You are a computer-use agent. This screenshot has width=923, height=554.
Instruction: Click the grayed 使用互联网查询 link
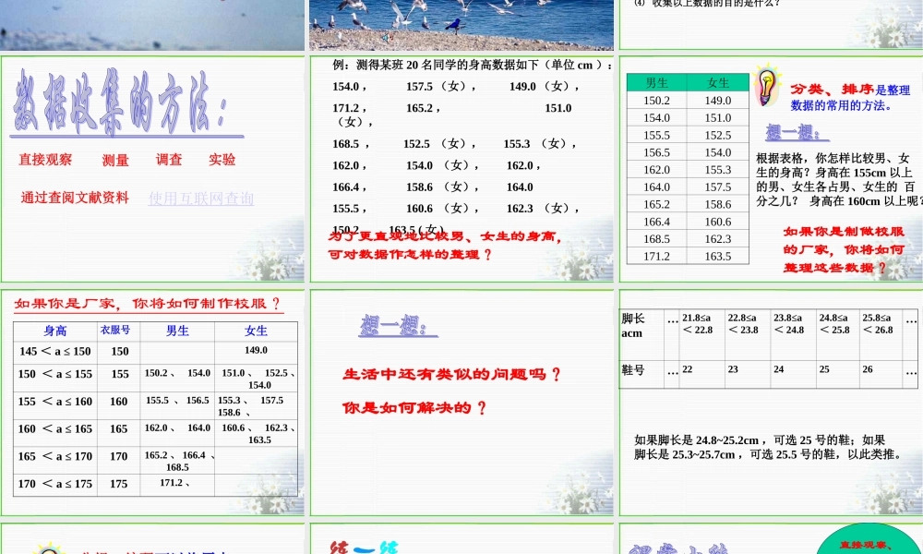[204, 198]
